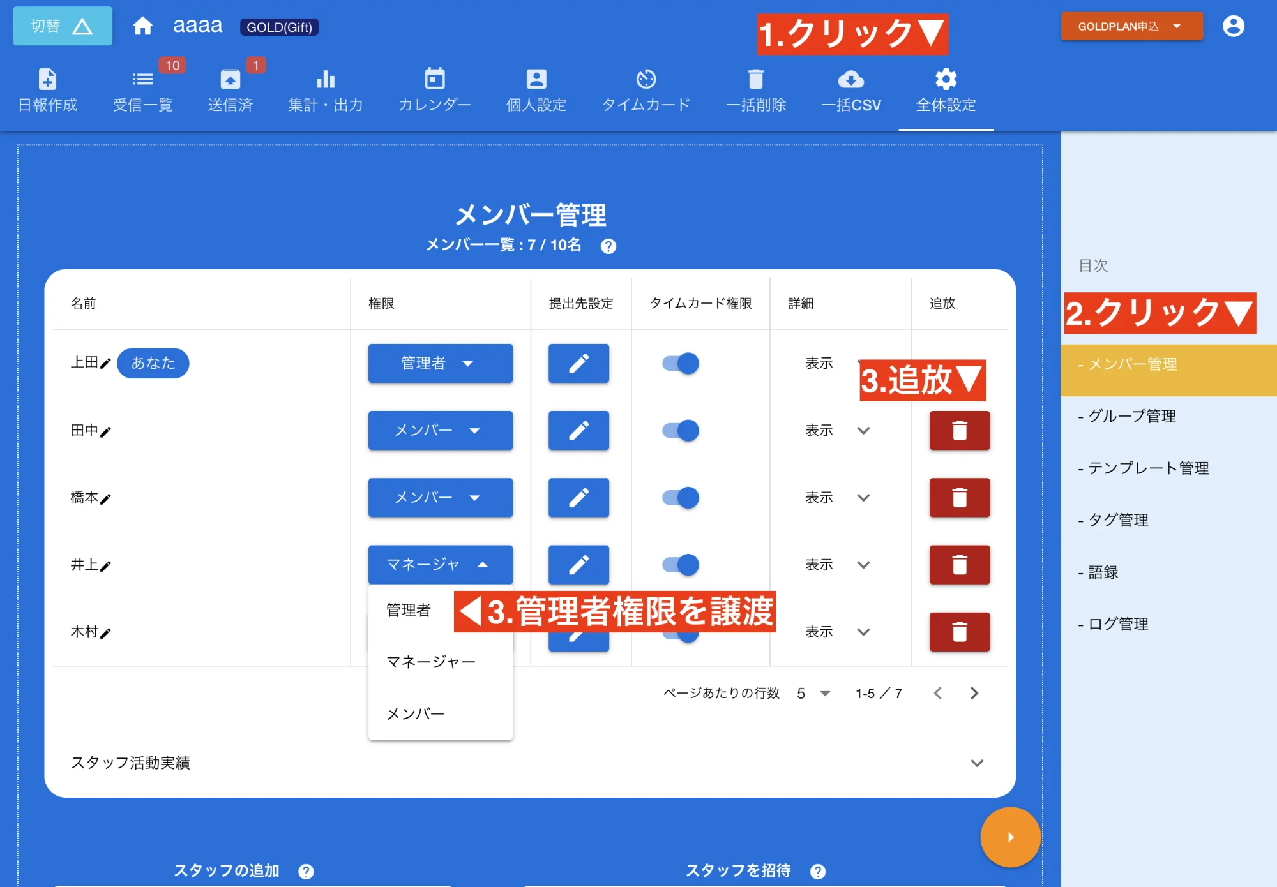Expel 橋本 using the red trash icon
1277x887 pixels.
click(x=959, y=498)
